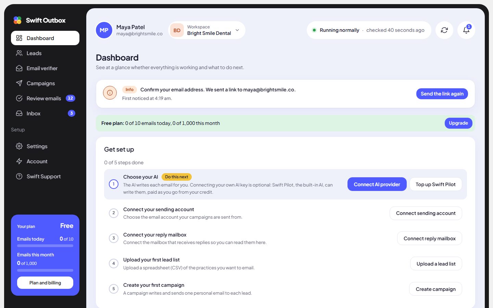The image size is (493, 308).
Task: Click Connect sending account button
Action: pyautogui.click(x=426, y=213)
